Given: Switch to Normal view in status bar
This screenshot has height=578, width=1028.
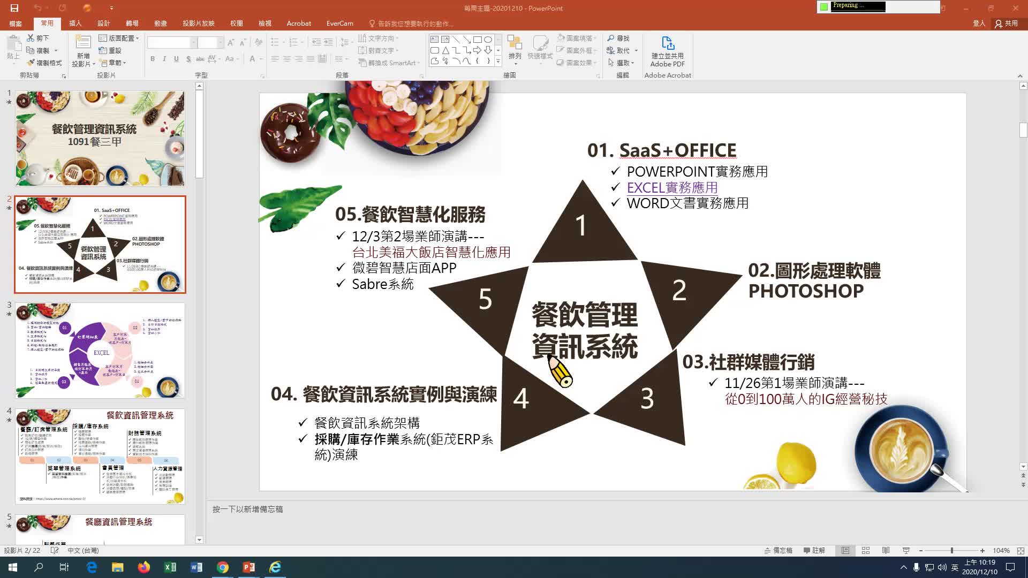Looking at the screenshot, I should tap(845, 551).
